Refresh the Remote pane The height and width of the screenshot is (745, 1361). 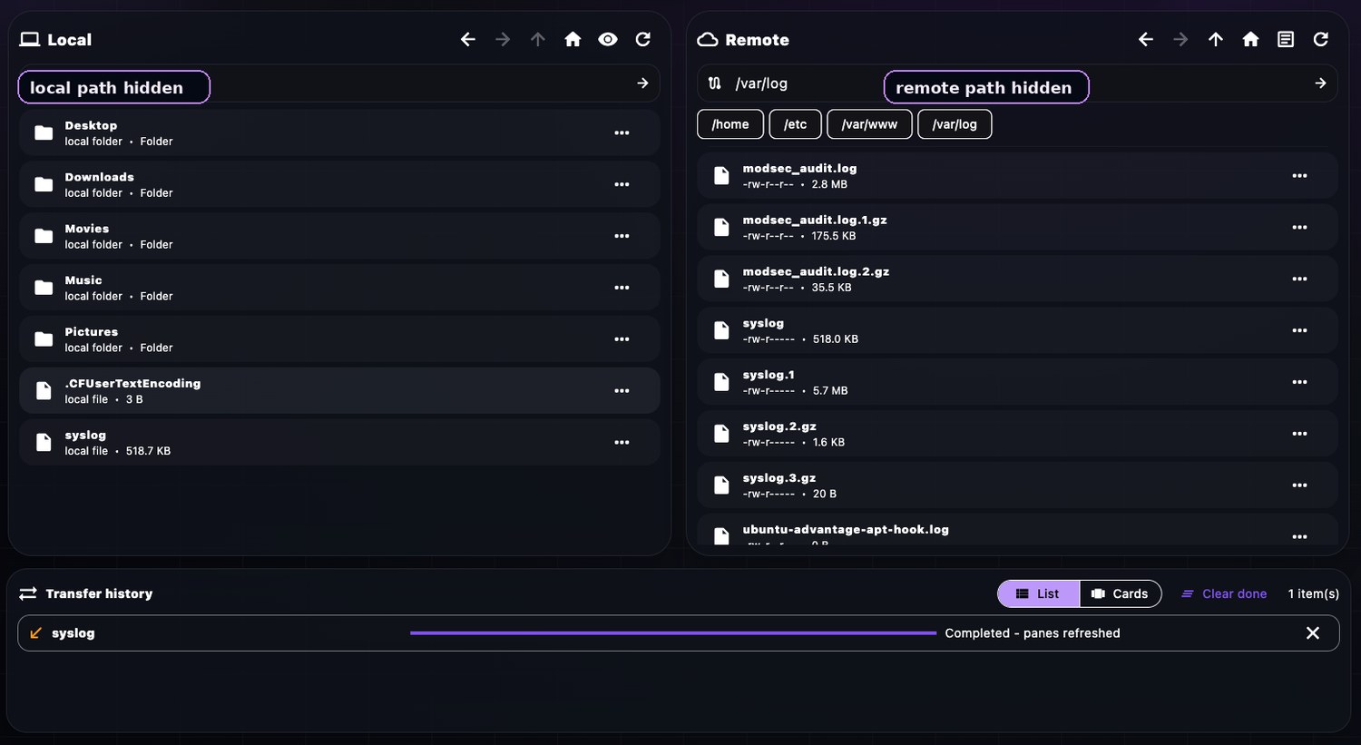[1321, 39]
